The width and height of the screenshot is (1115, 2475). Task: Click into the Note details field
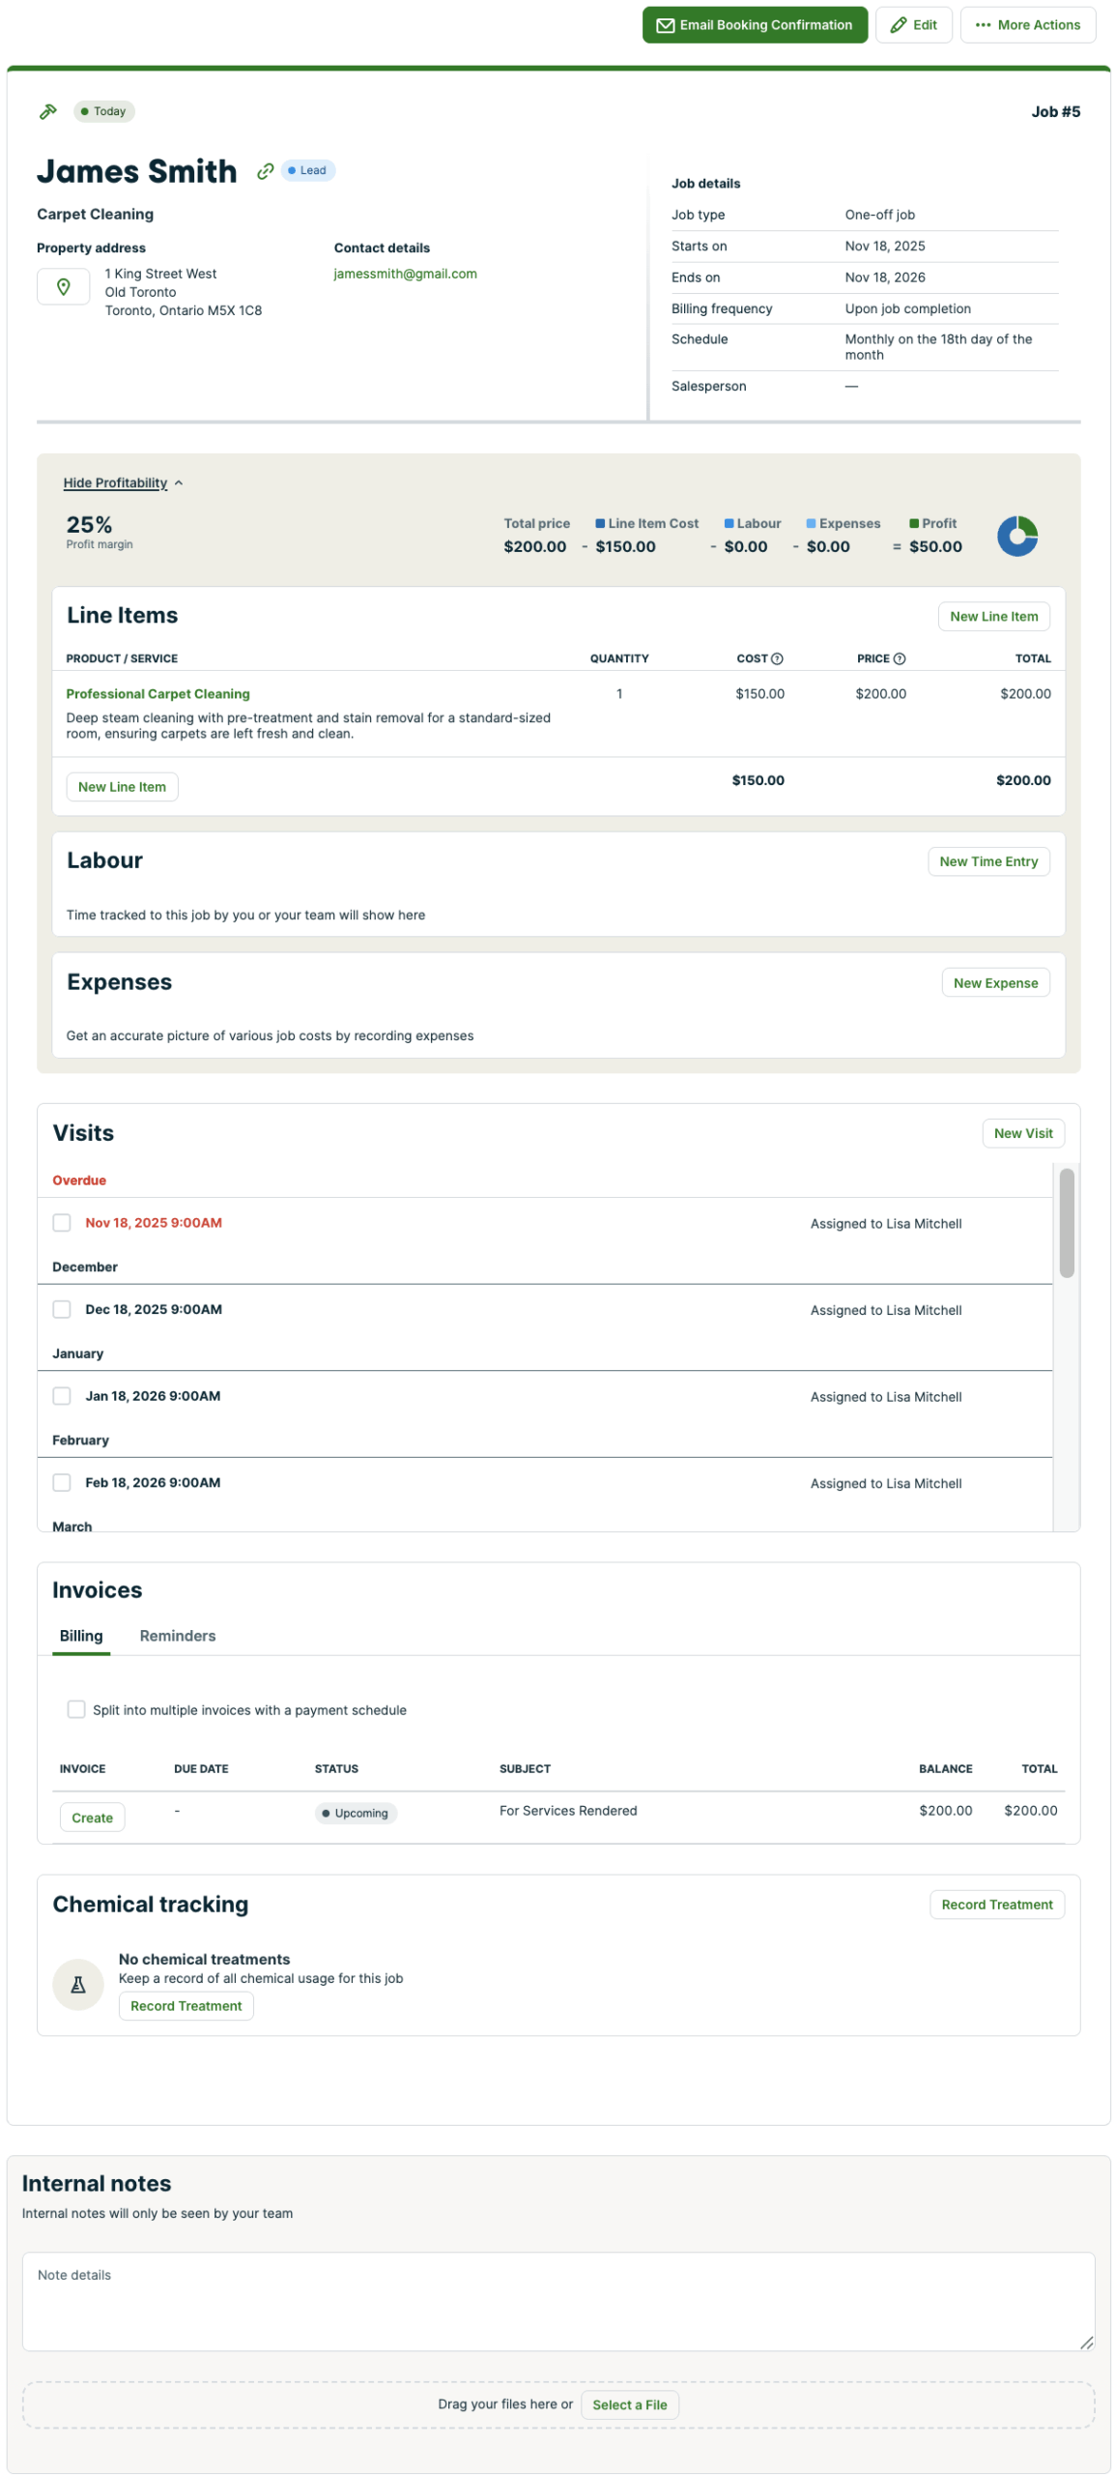(x=557, y=2300)
